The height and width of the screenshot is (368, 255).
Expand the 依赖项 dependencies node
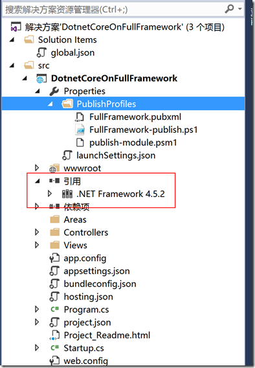(37, 206)
